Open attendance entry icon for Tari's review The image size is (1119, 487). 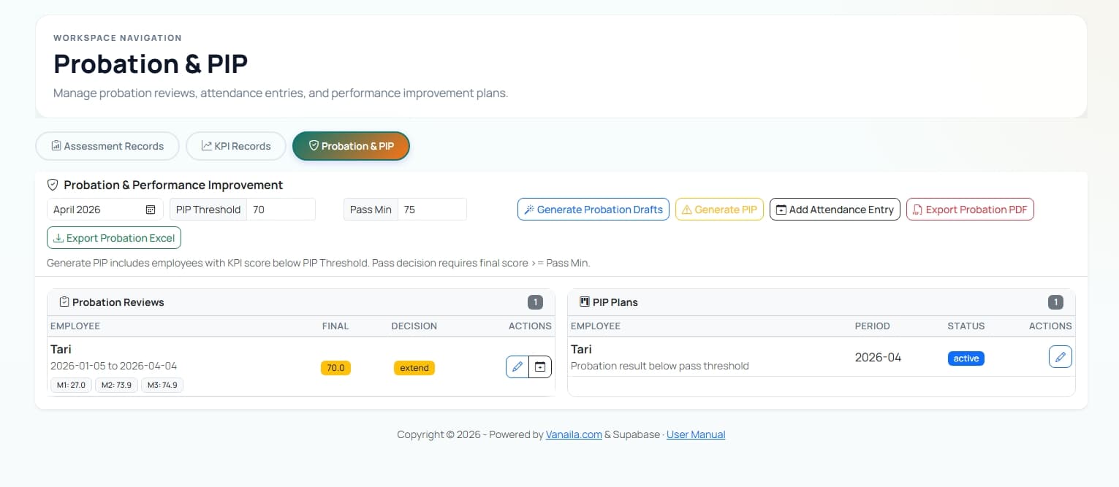540,367
